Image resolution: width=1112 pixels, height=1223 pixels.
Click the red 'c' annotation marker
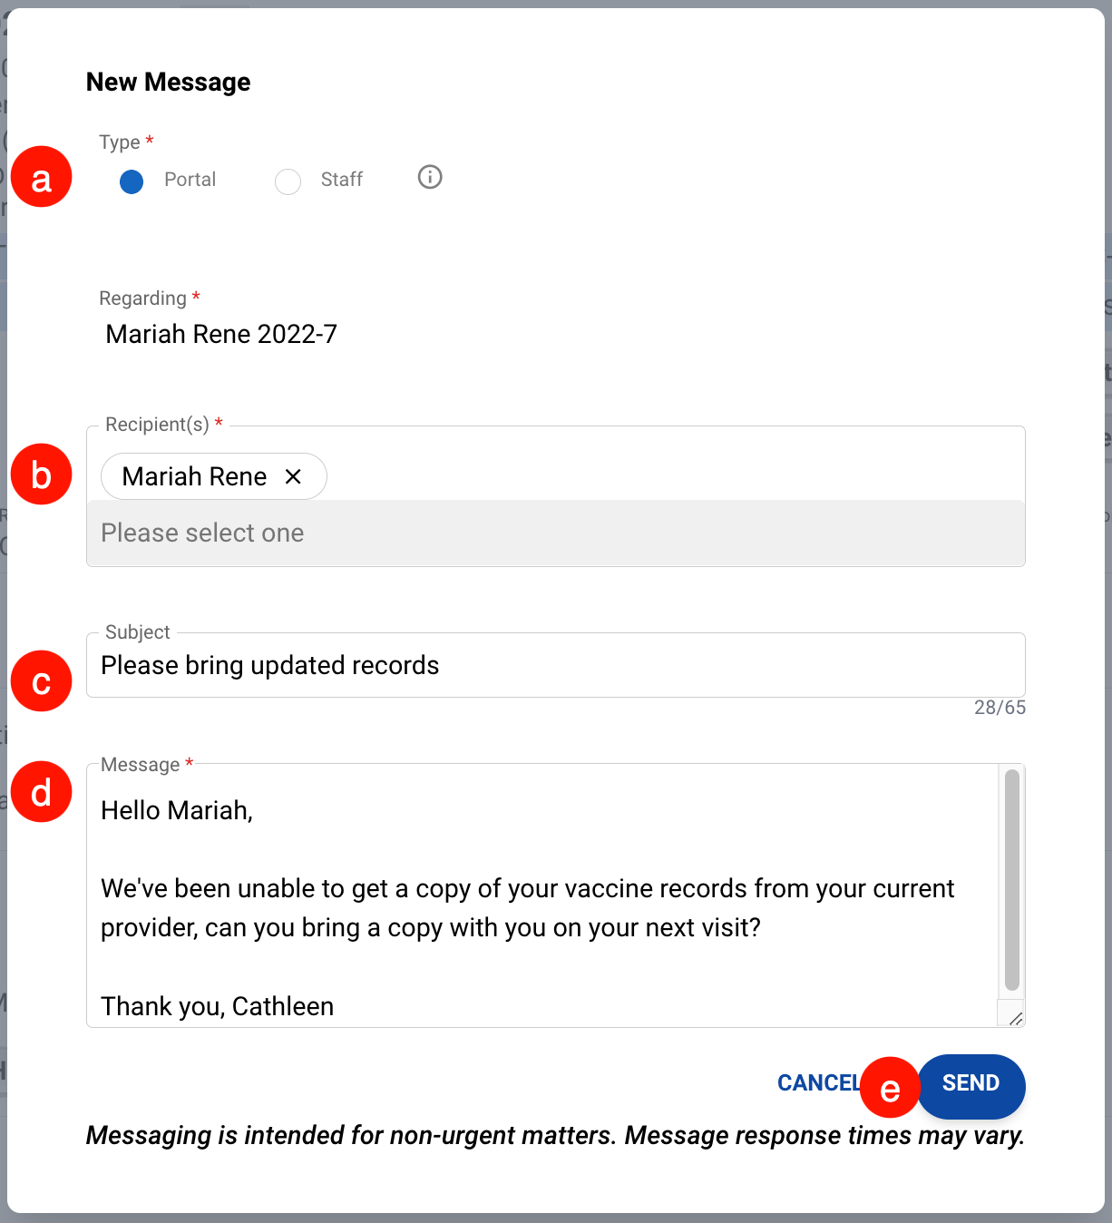42,681
